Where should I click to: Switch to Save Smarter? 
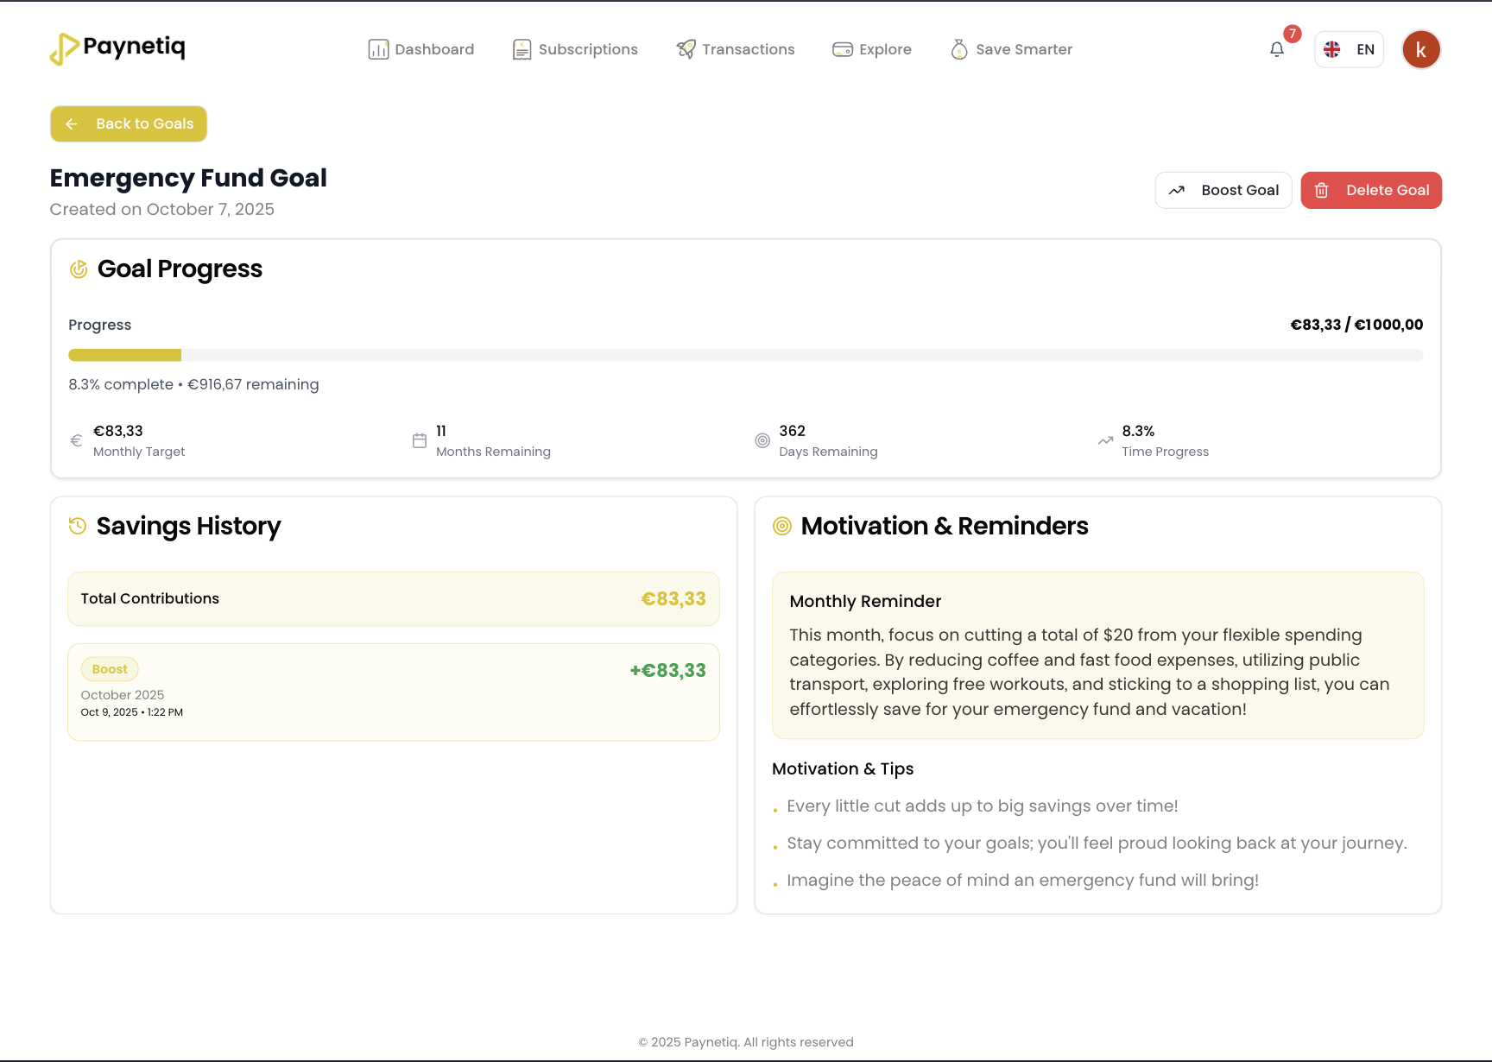pyautogui.click(x=1011, y=49)
